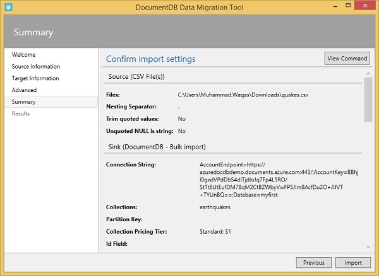379x276 pixels.
Task: Click the scrollbar up arrow
Action: (x=368, y=73)
